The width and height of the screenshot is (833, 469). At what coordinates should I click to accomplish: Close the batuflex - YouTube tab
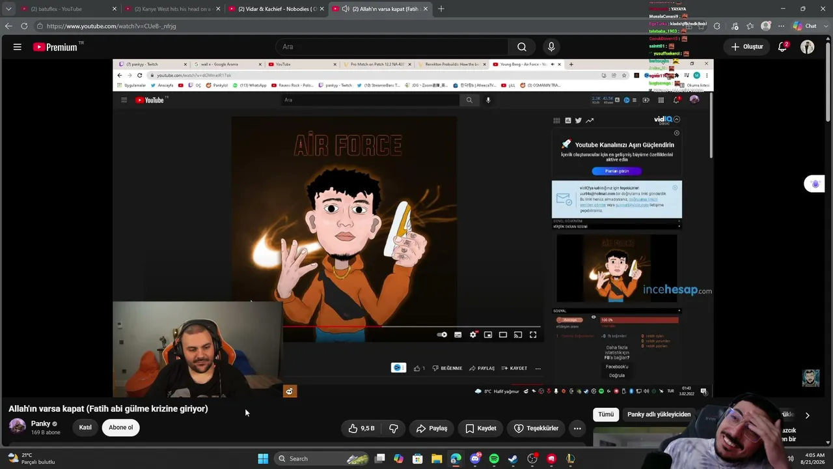[x=115, y=9]
